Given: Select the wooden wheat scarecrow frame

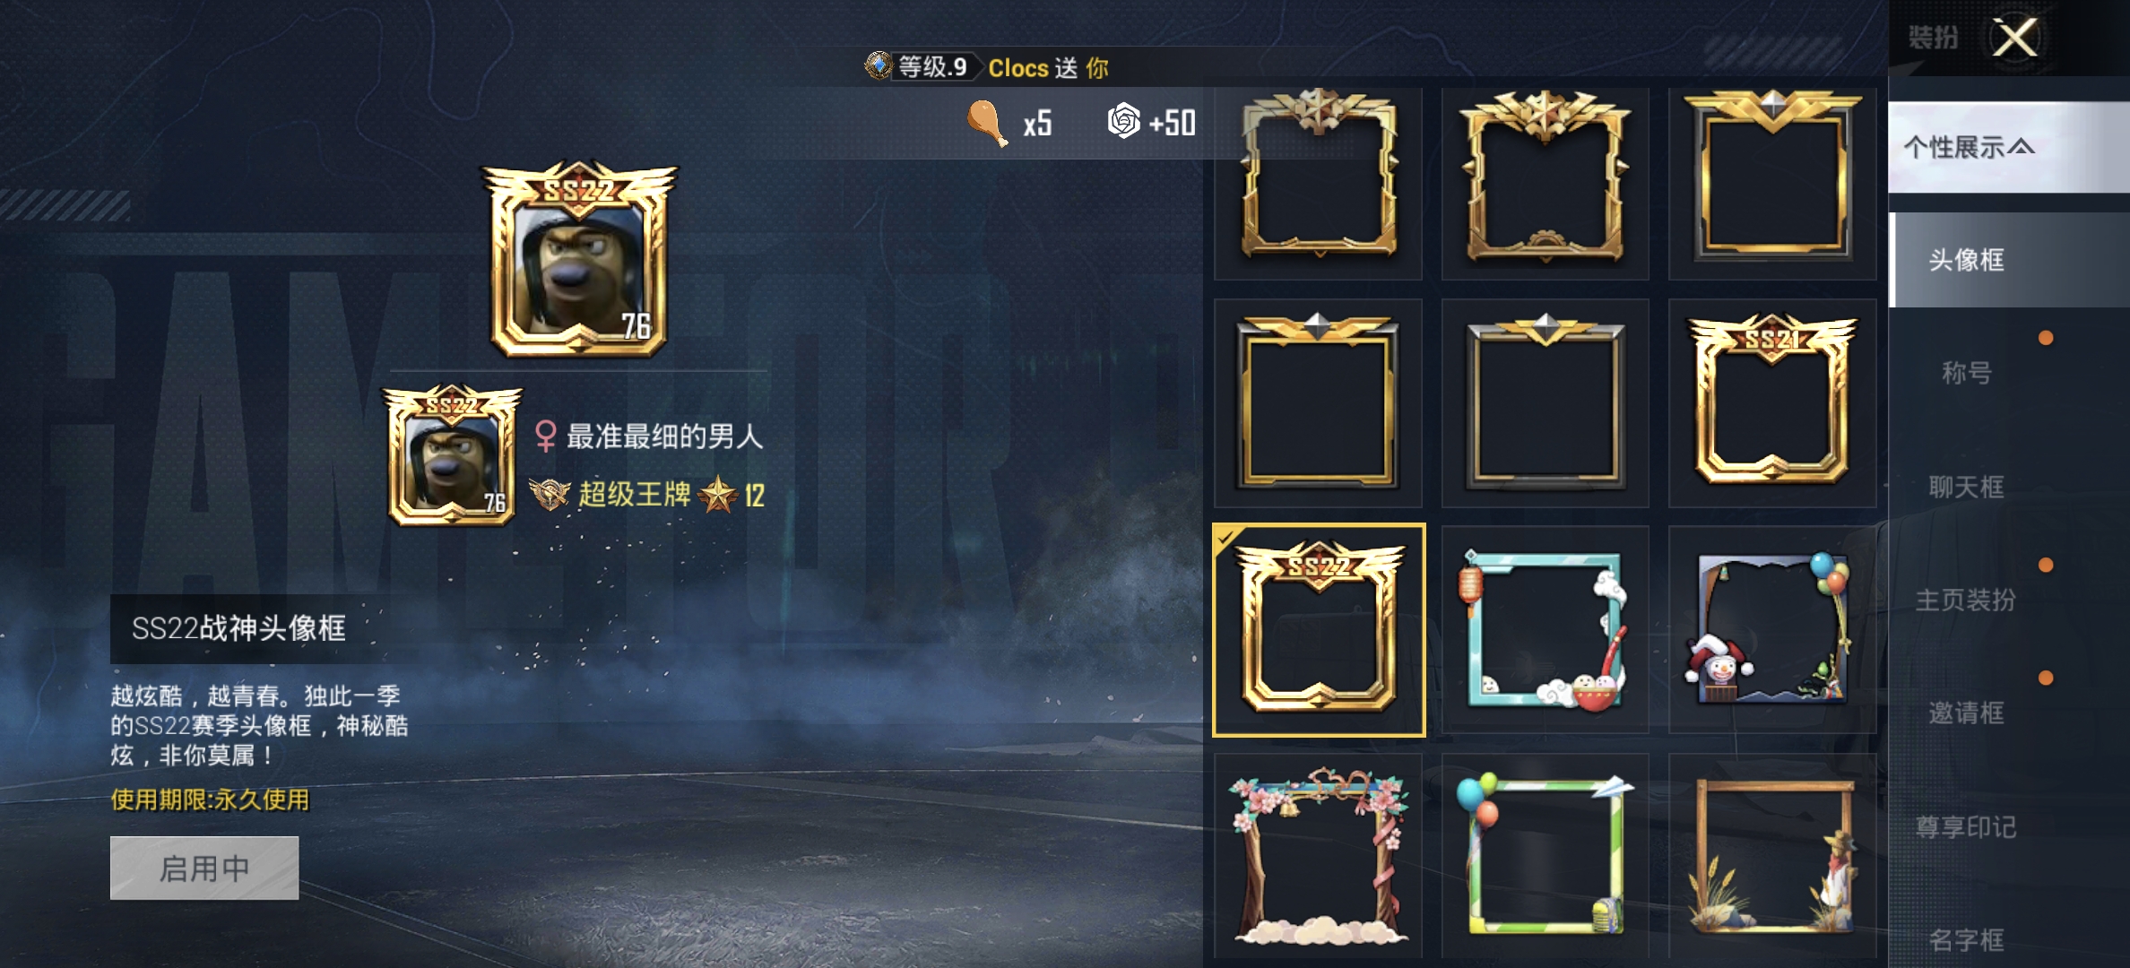Looking at the screenshot, I should 1772,856.
